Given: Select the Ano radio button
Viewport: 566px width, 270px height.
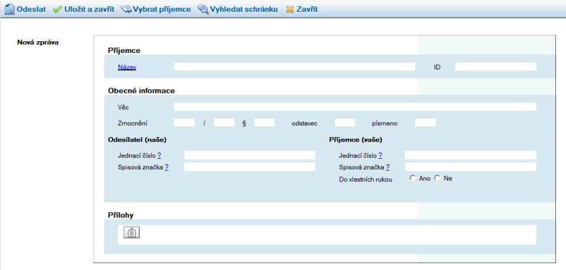Looking at the screenshot, I should coord(413,178).
